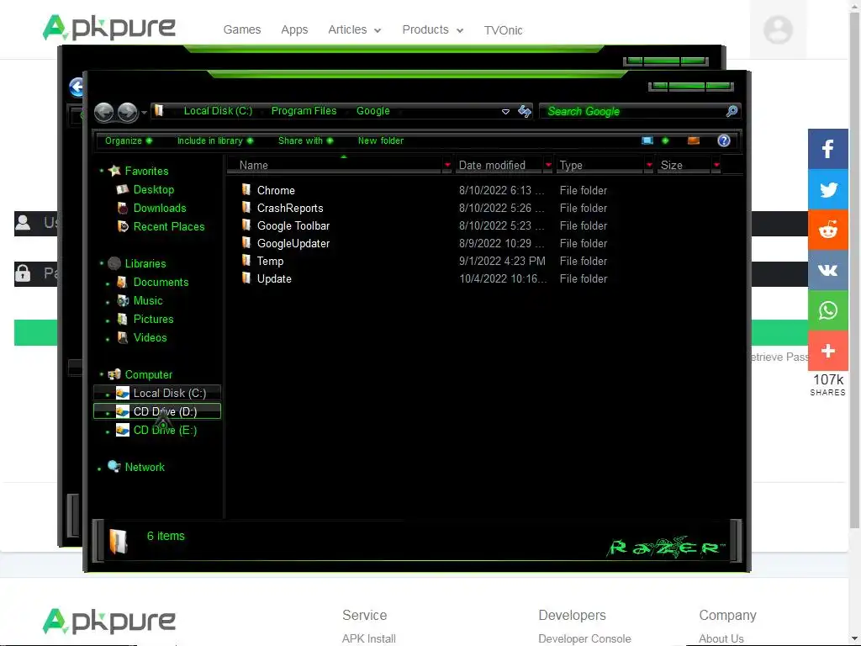Click the Google breadcrumb segment

tap(372, 111)
